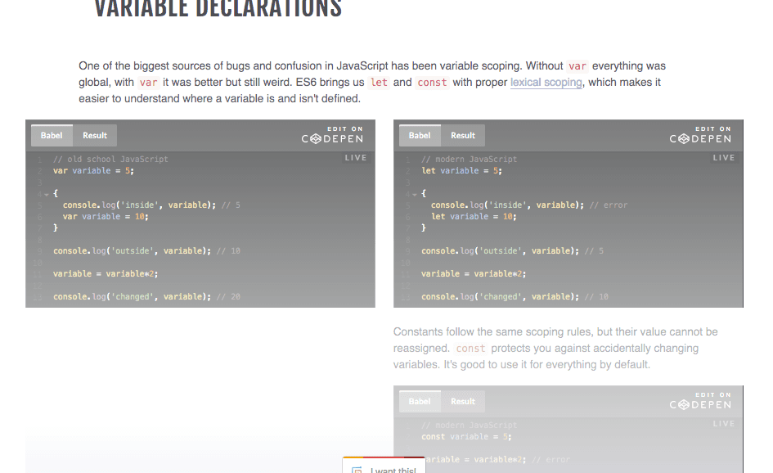Select Babel tab in the const variable pen

420,402
